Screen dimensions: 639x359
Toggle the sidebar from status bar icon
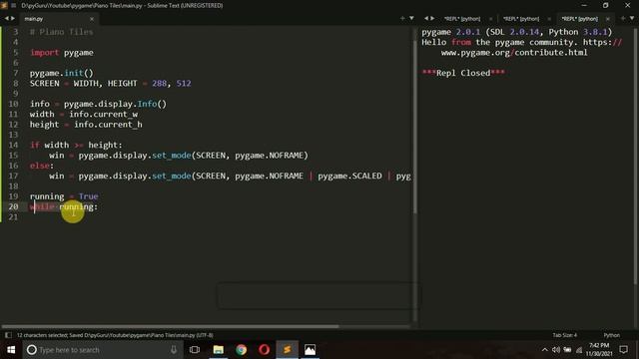tap(8, 335)
